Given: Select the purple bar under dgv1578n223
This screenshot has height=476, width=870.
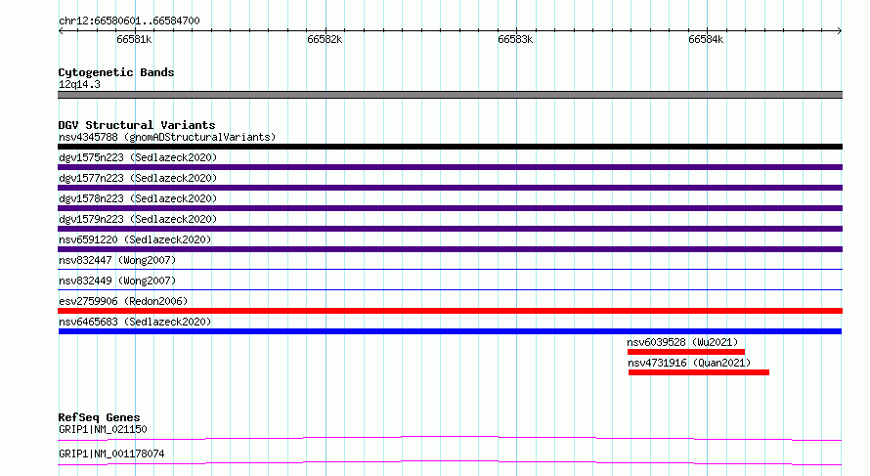Looking at the screenshot, I should [450, 208].
